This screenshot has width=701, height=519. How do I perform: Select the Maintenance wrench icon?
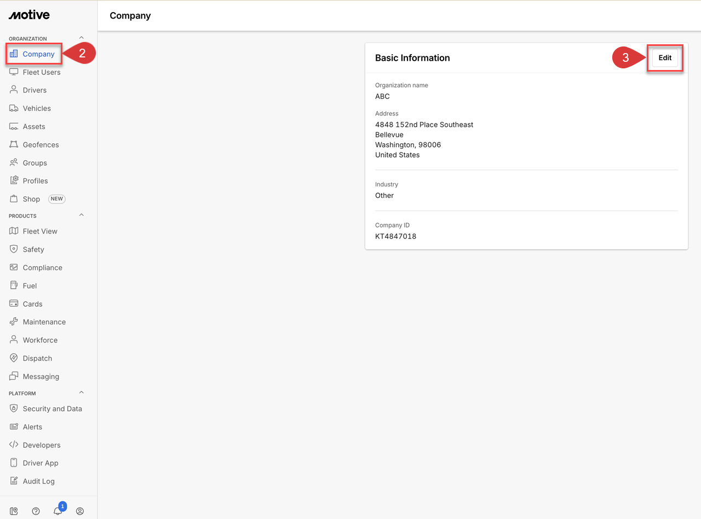pyautogui.click(x=13, y=322)
